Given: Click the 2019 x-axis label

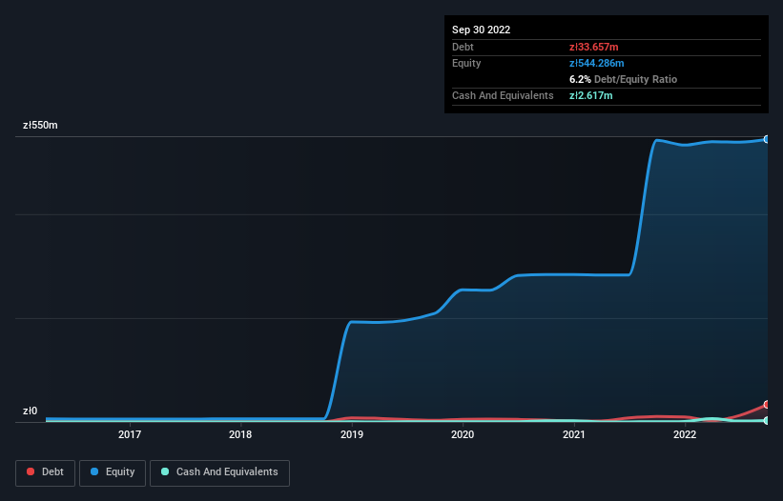Looking at the screenshot, I should [352, 434].
